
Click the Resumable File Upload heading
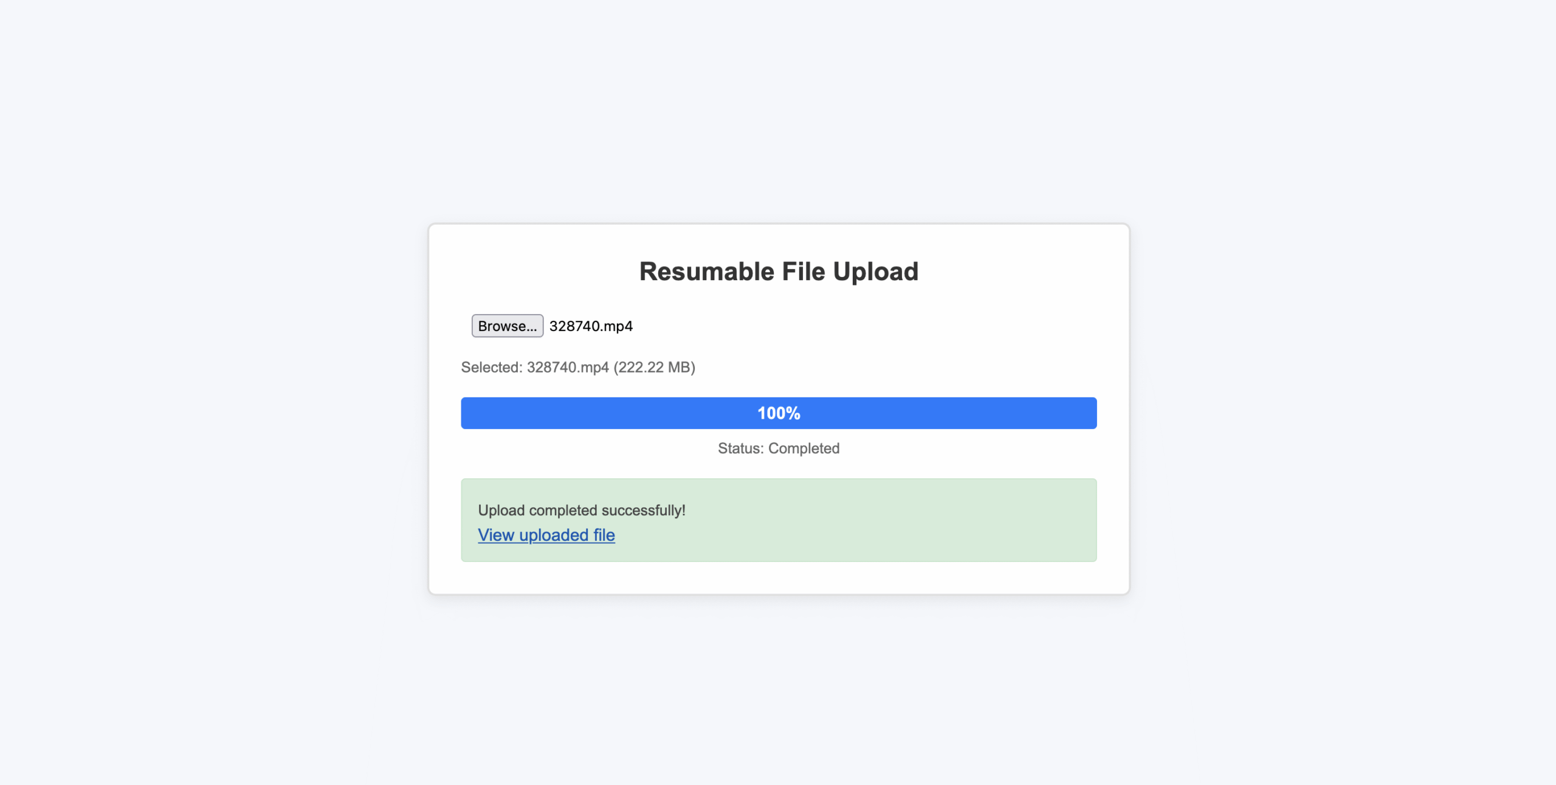pyautogui.click(x=778, y=272)
